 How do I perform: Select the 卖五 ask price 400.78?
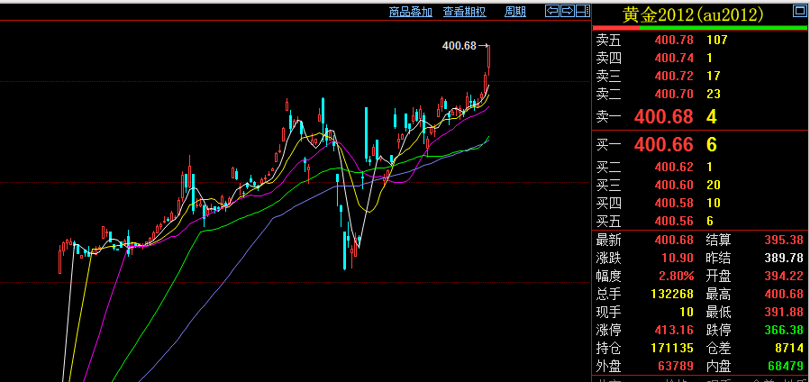click(674, 40)
